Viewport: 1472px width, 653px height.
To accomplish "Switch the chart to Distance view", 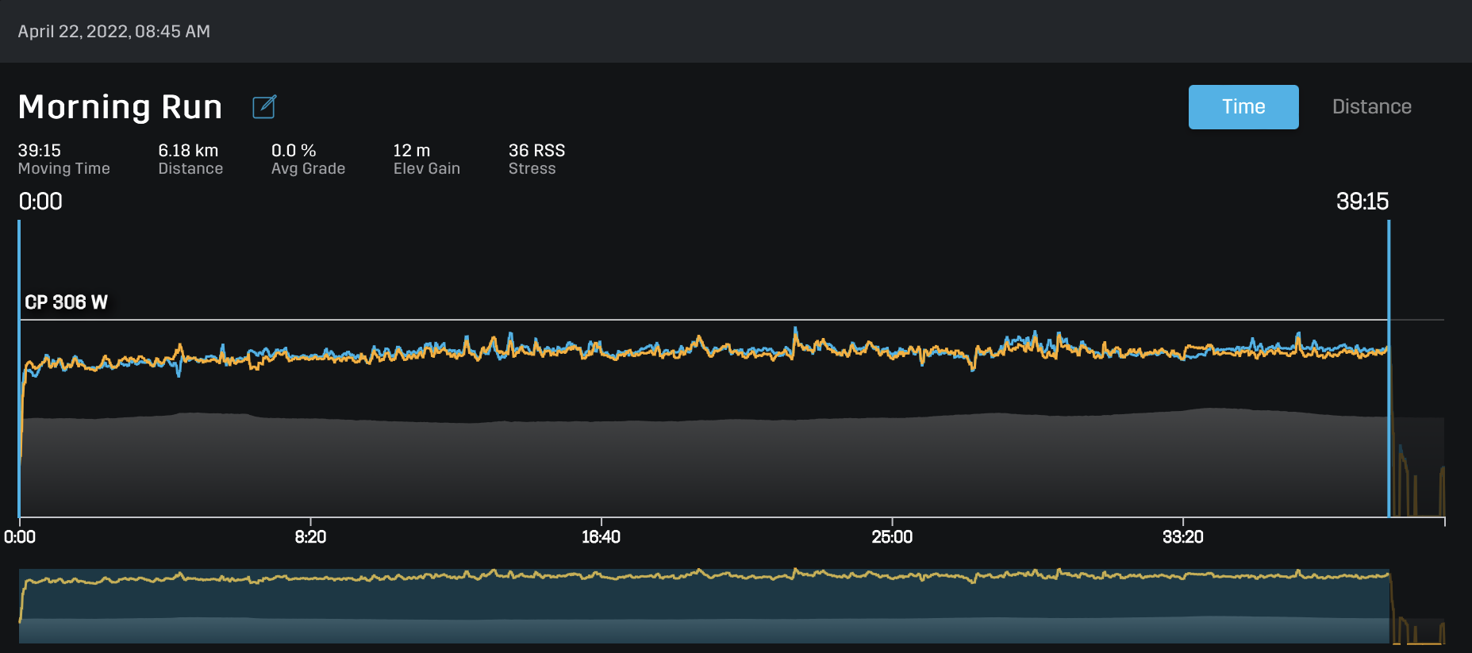I will coord(1371,107).
